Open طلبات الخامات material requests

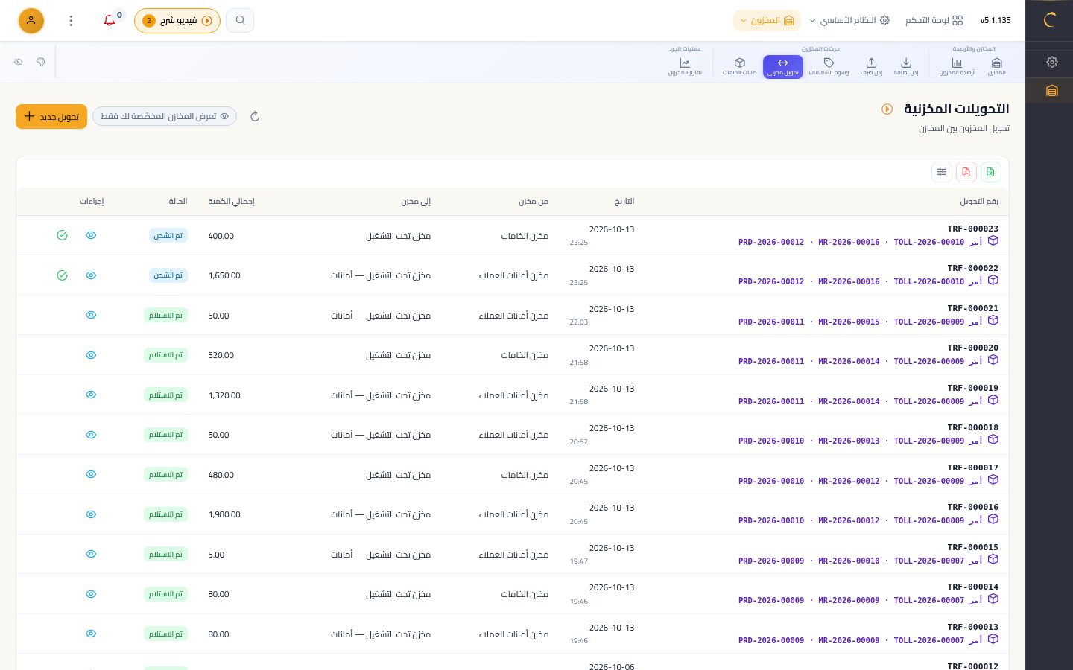pyautogui.click(x=739, y=66)
